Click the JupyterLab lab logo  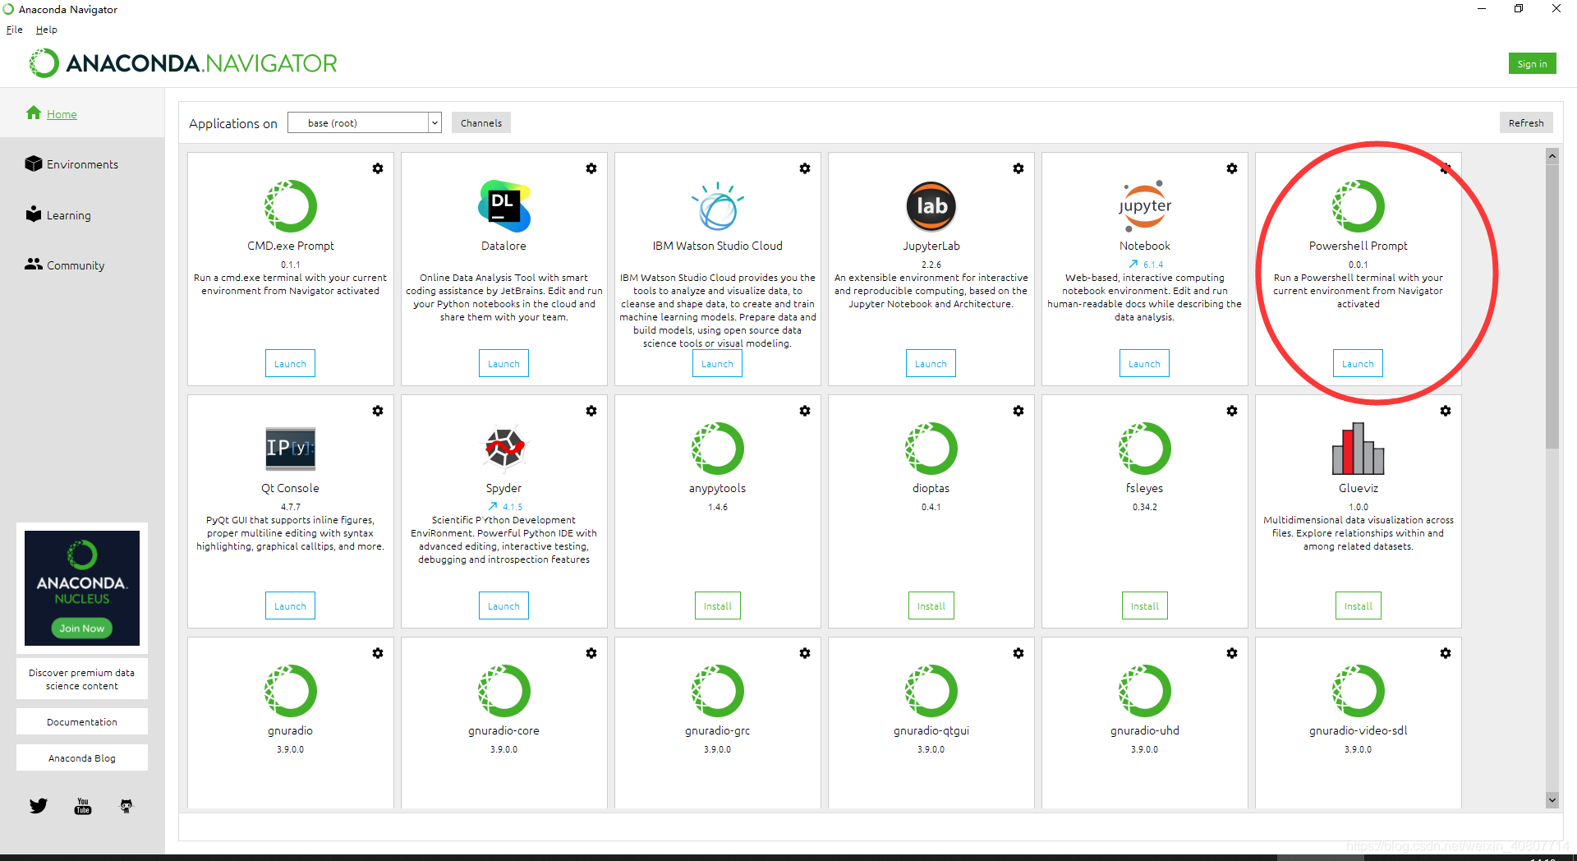pos(931,206)
